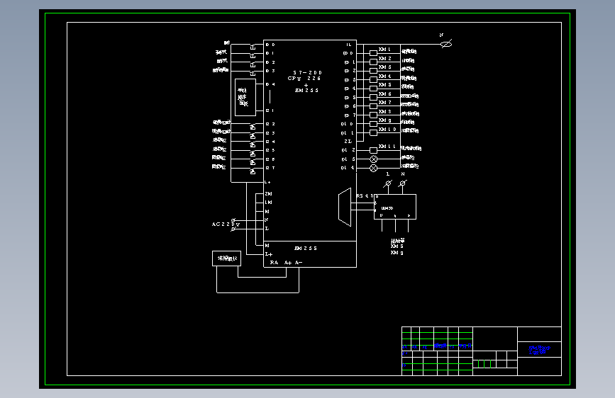Viewport: 615px width, 398px height.
Task: Click the A+ terminal label
Action: 288,263
